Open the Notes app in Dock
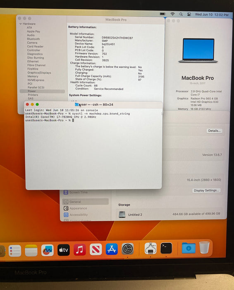 [x=31, y=250]
